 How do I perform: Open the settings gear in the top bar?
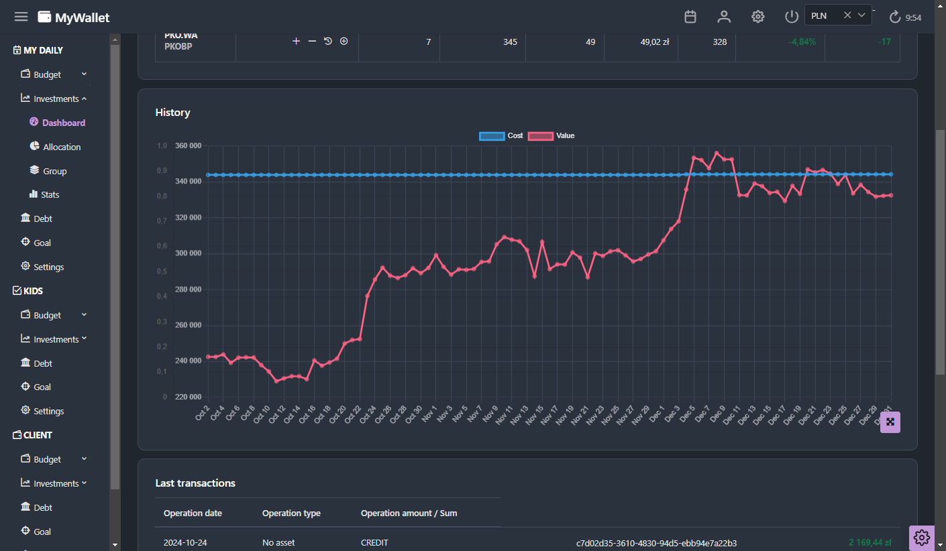(758, 17)
